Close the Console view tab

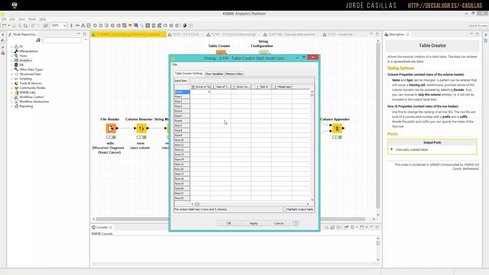point(110,227)
